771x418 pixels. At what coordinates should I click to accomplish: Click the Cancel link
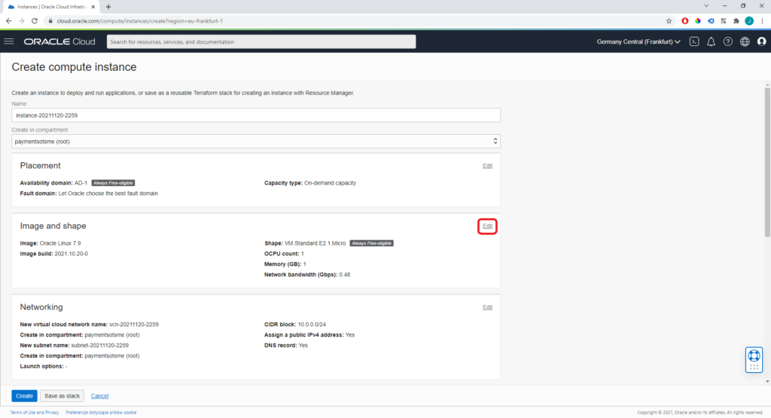coord(100,396)
